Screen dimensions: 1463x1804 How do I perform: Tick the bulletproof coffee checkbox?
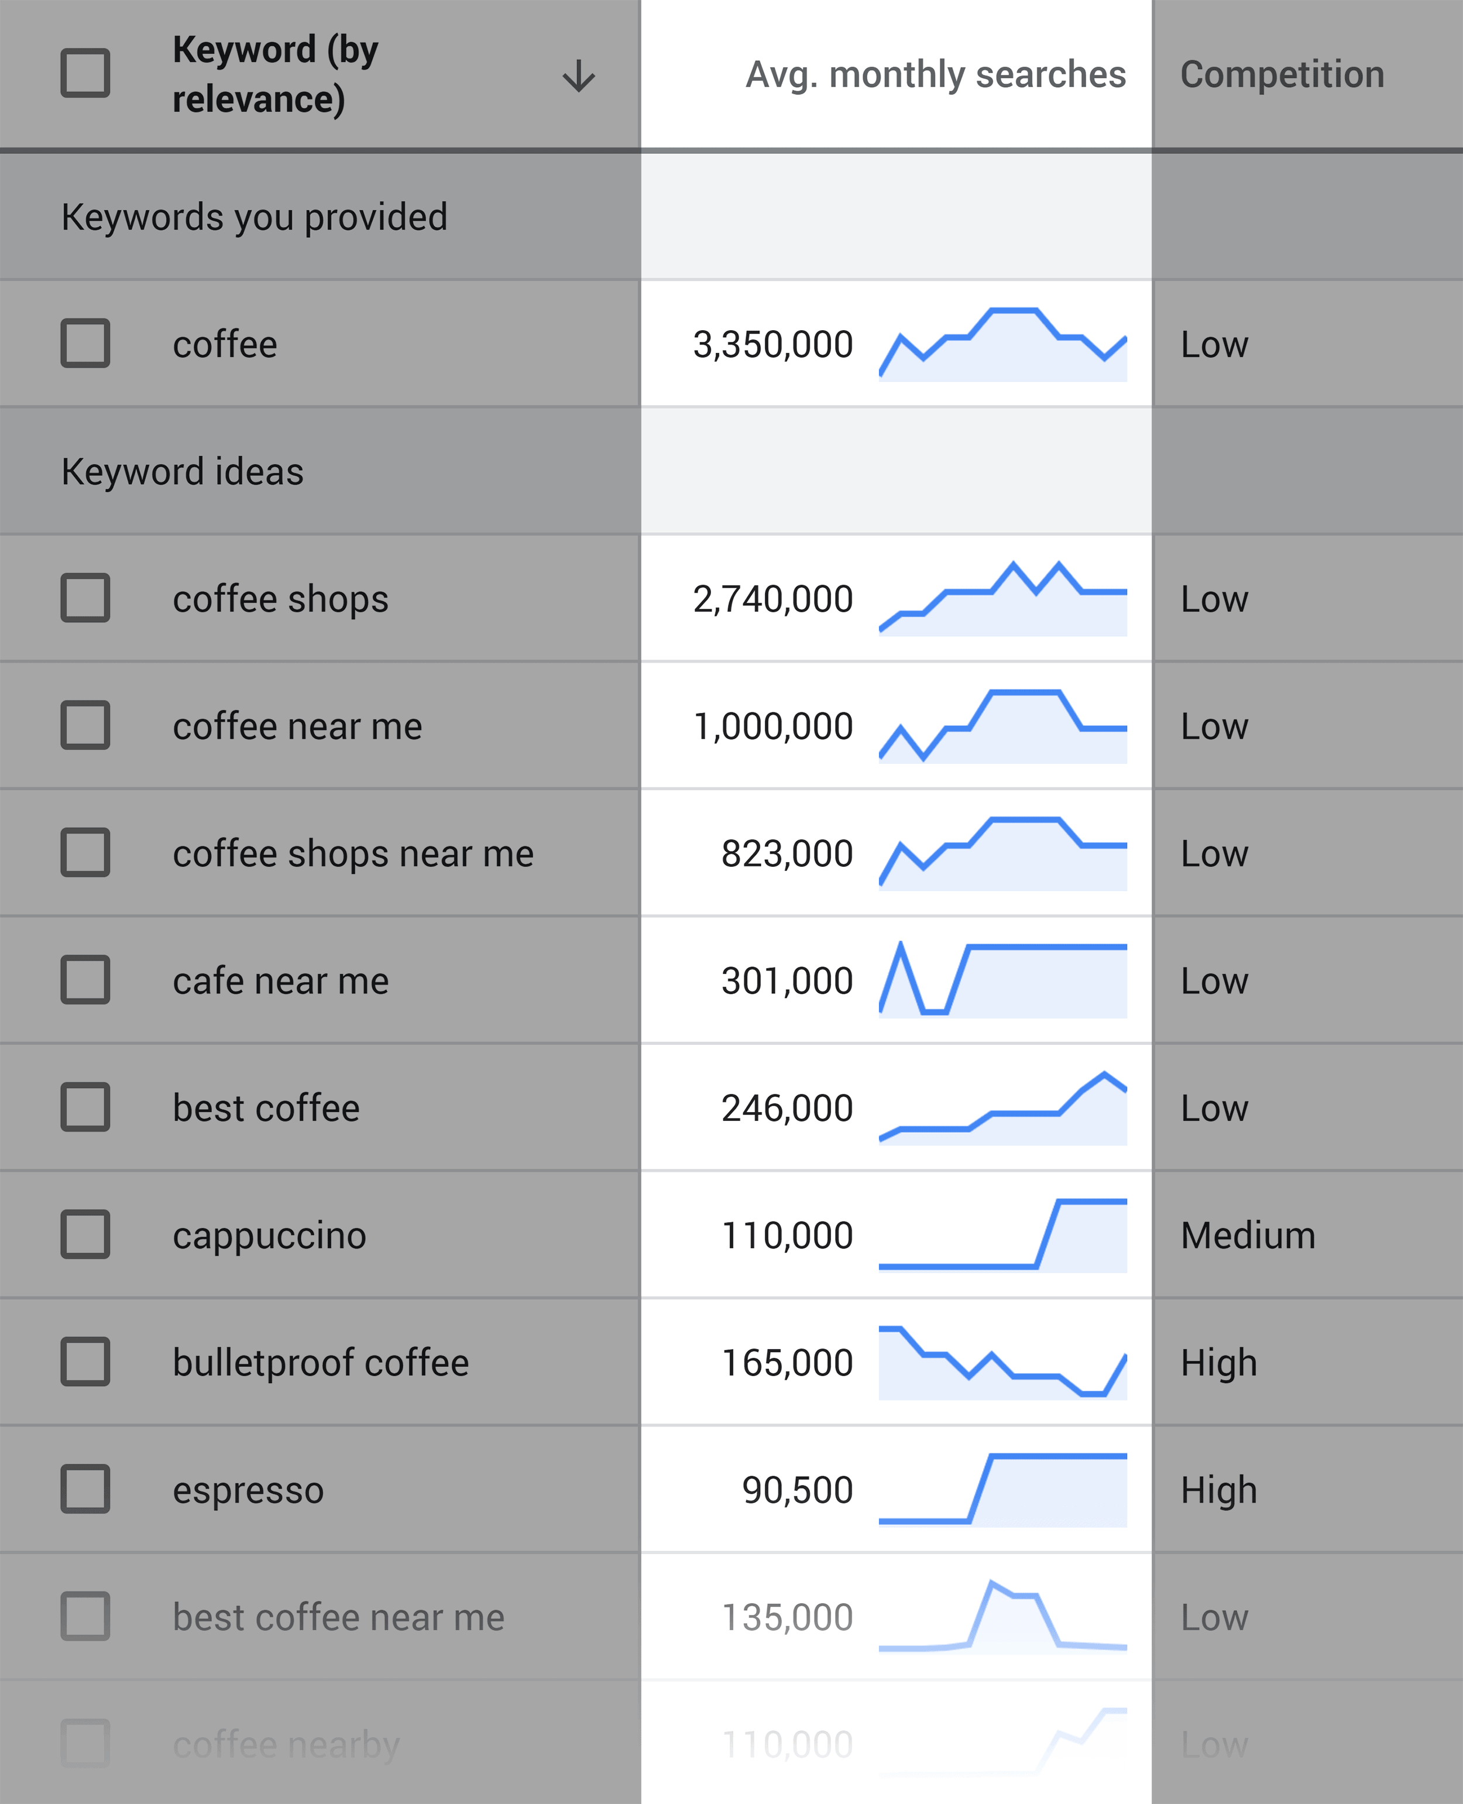(85, 1361)
